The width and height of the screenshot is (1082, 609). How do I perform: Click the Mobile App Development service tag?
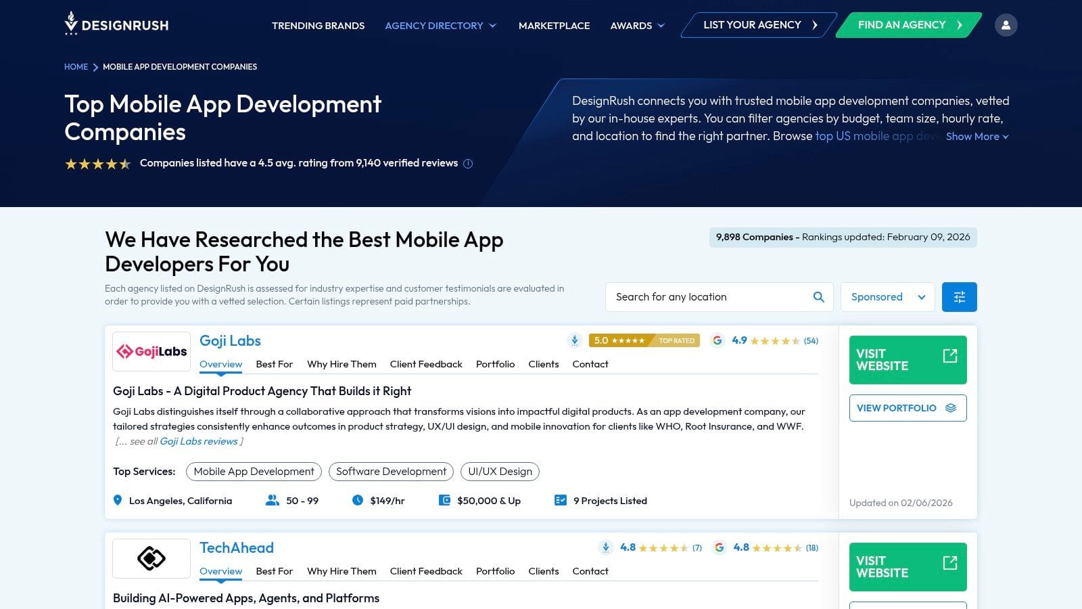click(254, 472)
